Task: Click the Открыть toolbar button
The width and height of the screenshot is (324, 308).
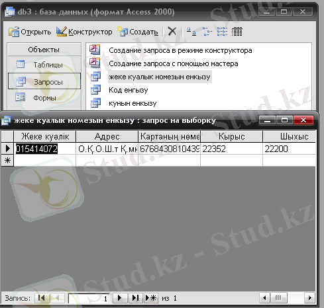Action: click(x=30, y=32)
